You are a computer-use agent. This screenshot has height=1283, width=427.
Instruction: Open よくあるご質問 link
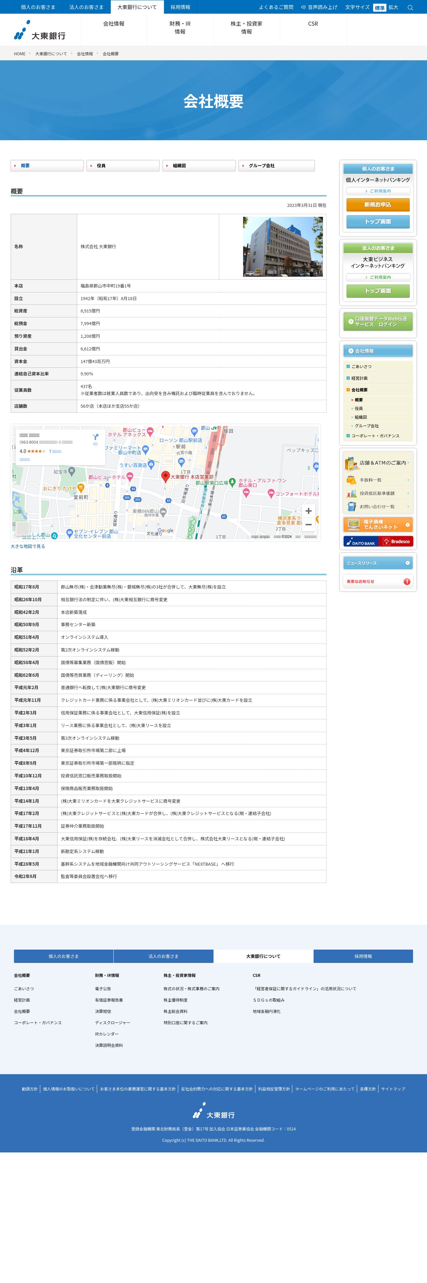(276, 7)
